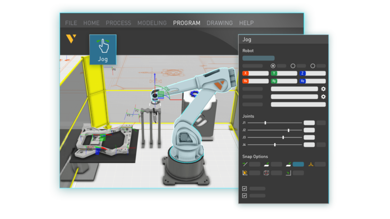Choose the last coordinate radio button
The image size is (390, 219).
313,66
